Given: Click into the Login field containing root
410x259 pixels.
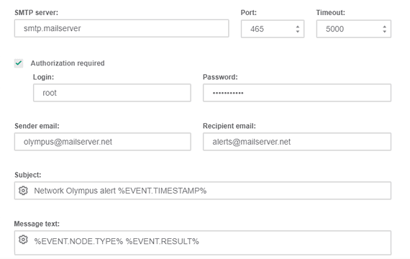Looking at the screenshot, I should click(112, 93).
